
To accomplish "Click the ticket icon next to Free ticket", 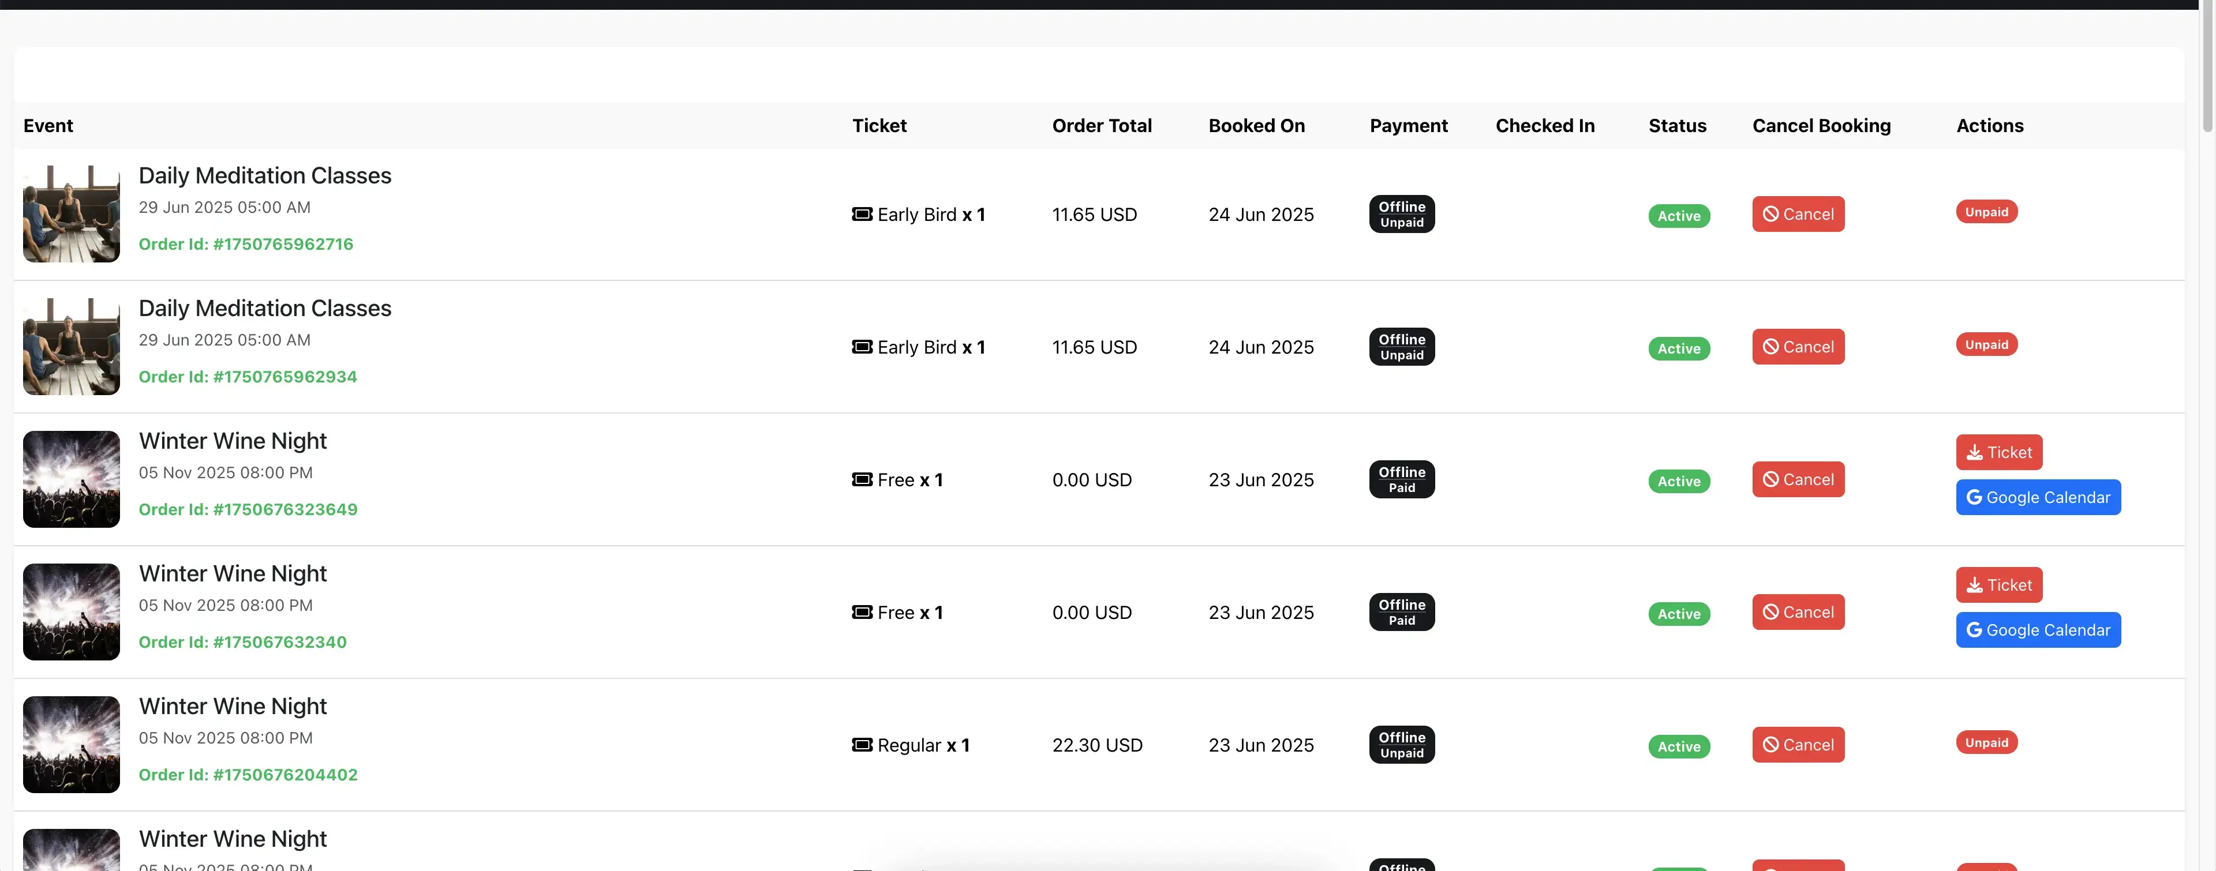I will [x=863, y=479].
